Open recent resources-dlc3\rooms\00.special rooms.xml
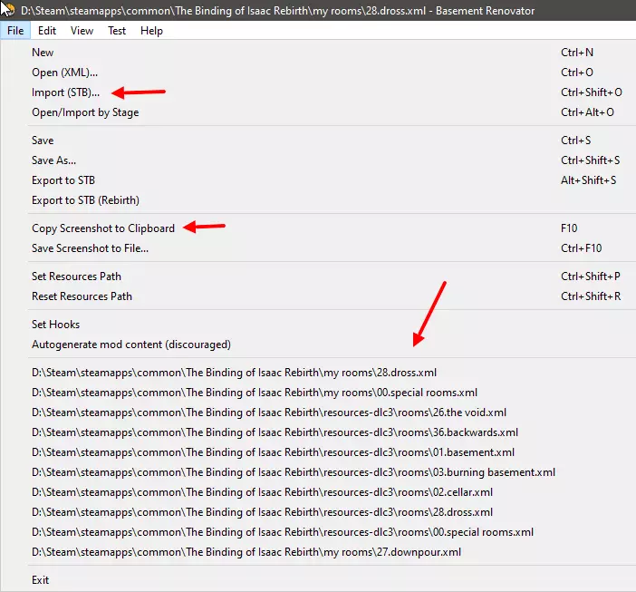The width and height of the screenshot is (636, 592). tap(318, 532)
